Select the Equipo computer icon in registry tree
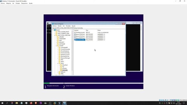 [x=55, y=30]
